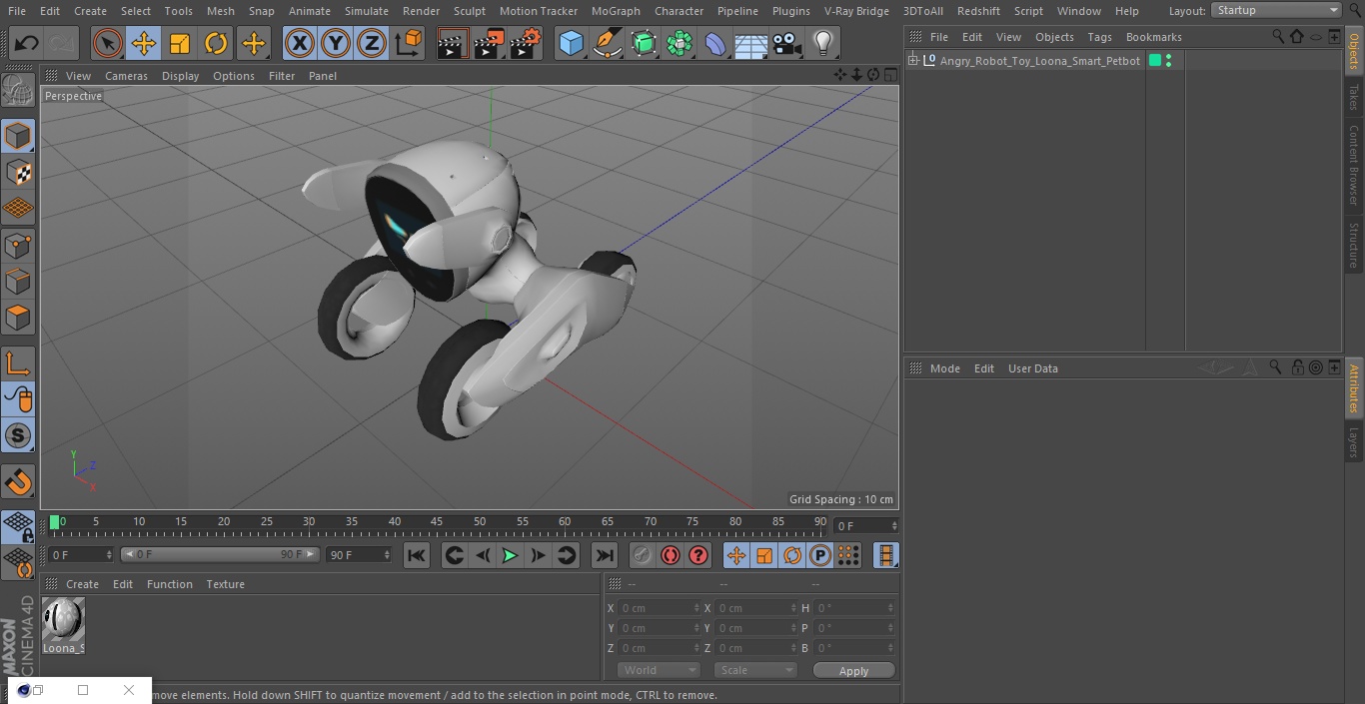Add a Camera object
1365x704 pixels.
click(x=787, y=43)
